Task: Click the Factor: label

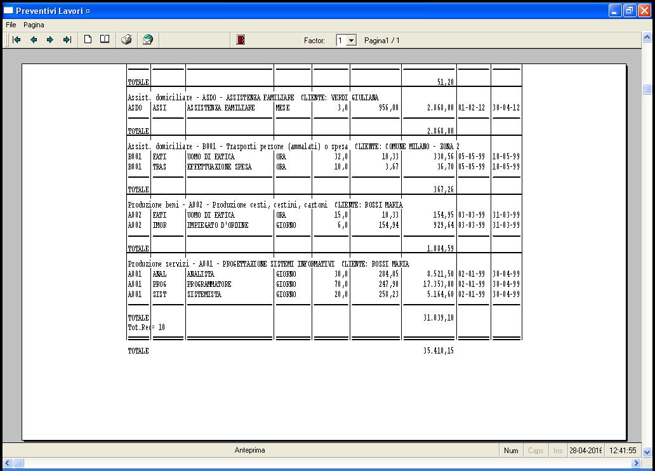Action: tap(314, 41)
